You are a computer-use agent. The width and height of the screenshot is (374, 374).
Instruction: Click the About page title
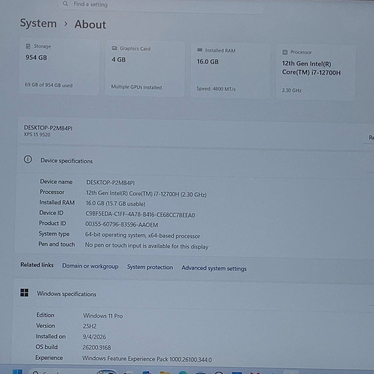click(x=90, y=24)
